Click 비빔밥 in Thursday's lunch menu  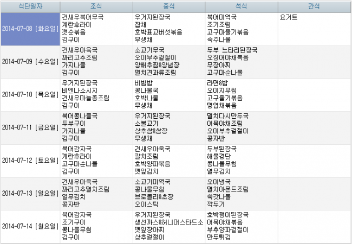(144, 83)
